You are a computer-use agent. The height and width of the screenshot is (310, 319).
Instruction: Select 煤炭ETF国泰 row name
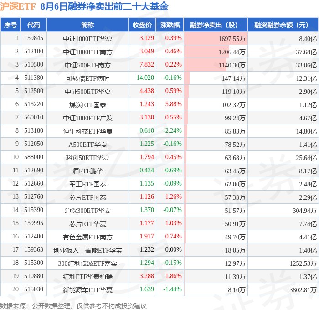[87, 105]
